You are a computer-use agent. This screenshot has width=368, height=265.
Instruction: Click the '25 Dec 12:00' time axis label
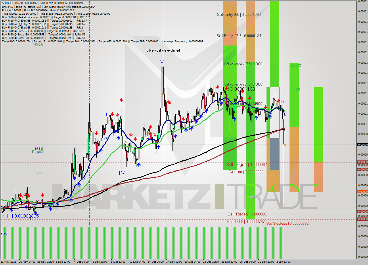coord(230,262)
